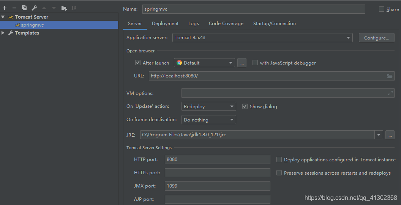Click the AJP port field
Viewport: 401px width, 205px height.
(x=217, y=199)
